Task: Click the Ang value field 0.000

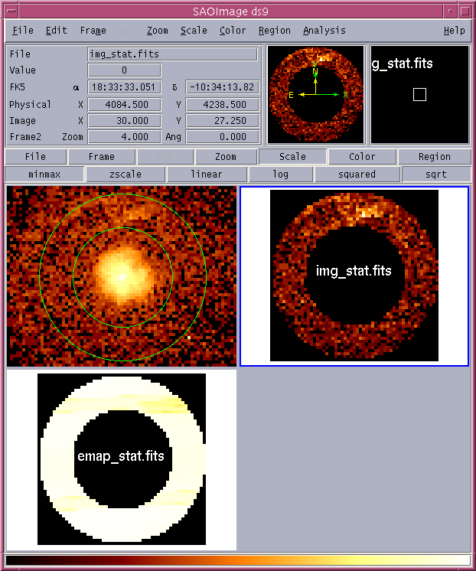Action: point(222,137)
